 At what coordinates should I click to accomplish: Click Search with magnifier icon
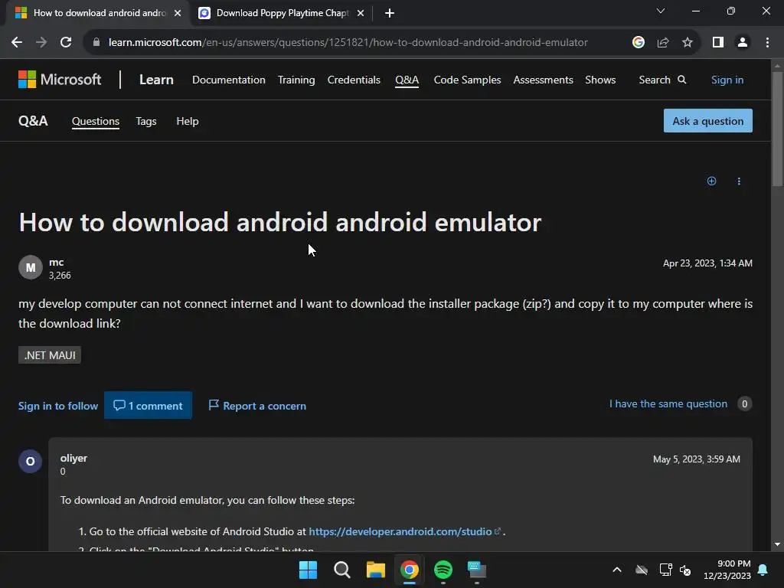662,80
